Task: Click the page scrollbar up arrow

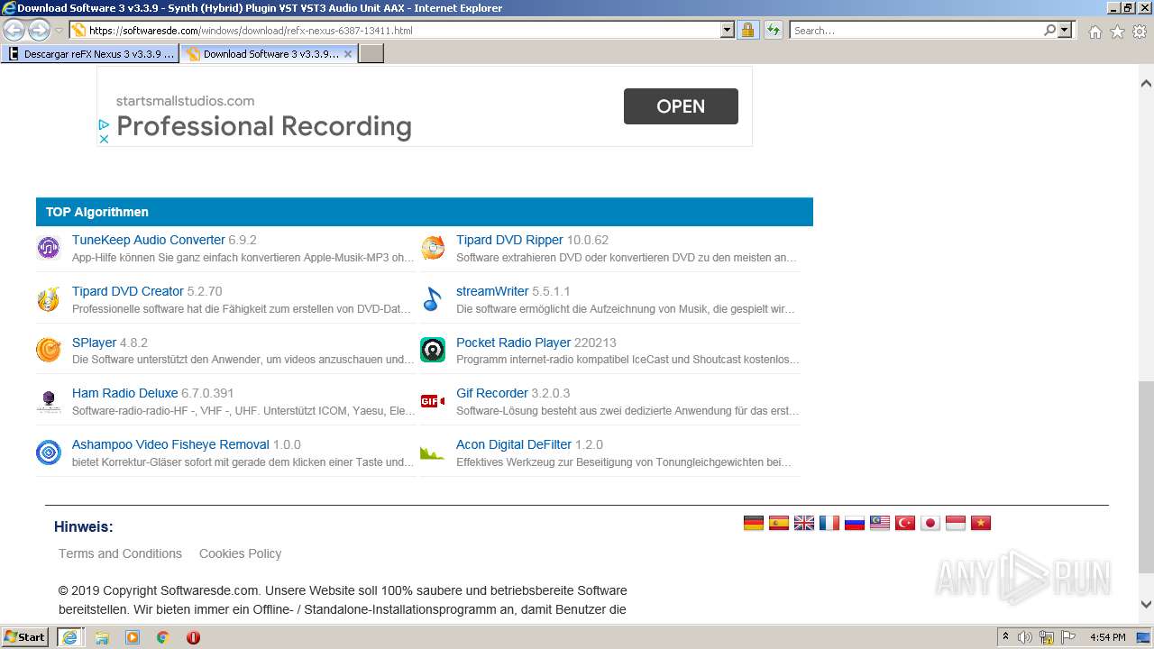Action: (1146, 83)
